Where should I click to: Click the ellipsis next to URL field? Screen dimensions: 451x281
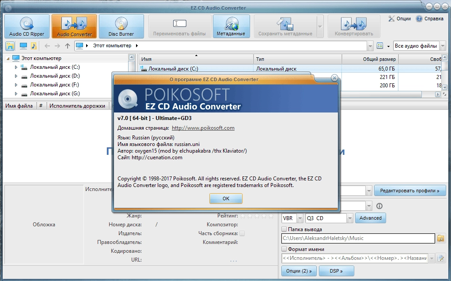[233, 260]
